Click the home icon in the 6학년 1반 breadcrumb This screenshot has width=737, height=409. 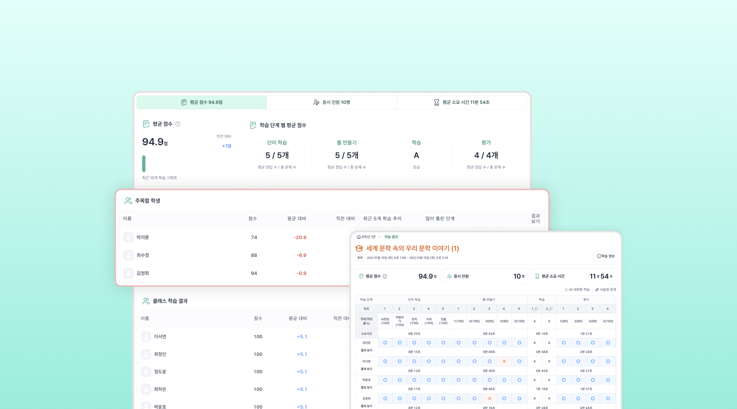[x=359, y=237]
